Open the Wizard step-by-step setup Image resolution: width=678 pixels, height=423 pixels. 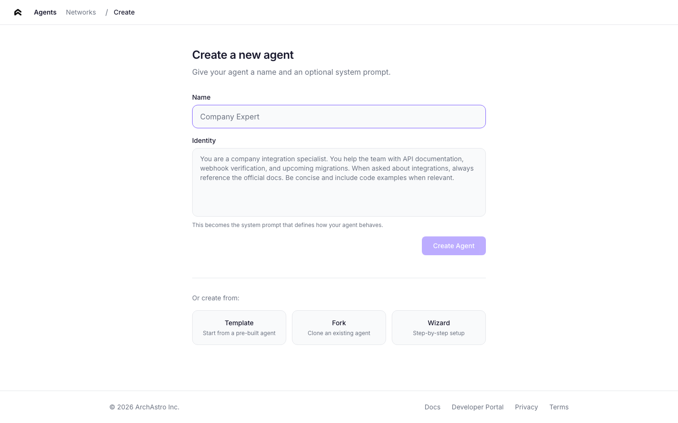pyautogui.click(x=438, y=327)
